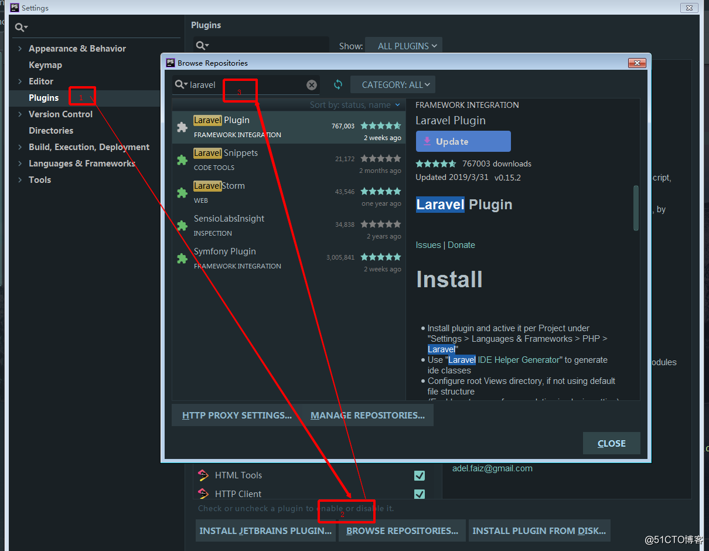Click the Laravel Snippets green puzzle icon
The image size is (709, 551).
182,159
